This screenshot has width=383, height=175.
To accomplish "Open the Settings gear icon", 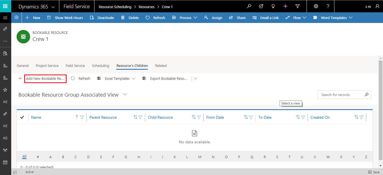I will click(316, 6).
